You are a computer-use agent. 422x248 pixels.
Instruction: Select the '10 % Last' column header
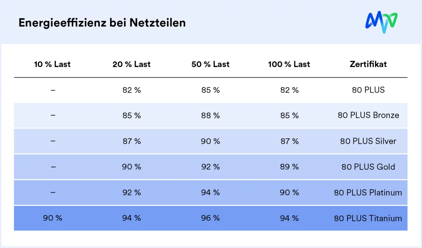coord(52,64)
